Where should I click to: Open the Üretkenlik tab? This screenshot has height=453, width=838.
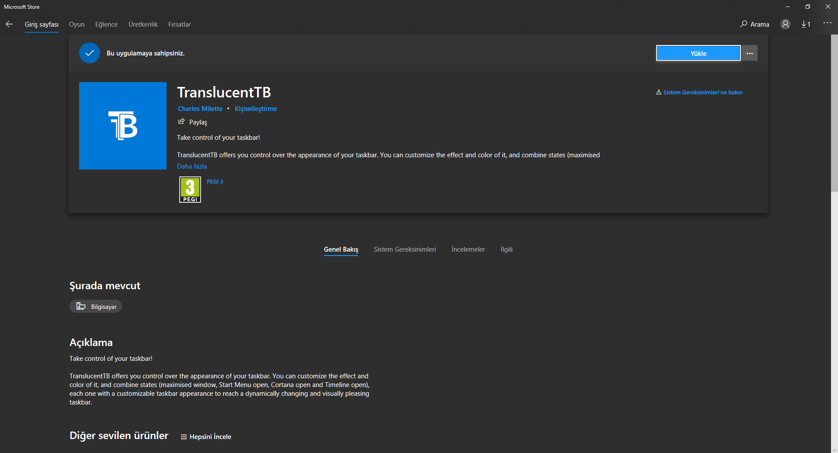click(x=143, y=24)
